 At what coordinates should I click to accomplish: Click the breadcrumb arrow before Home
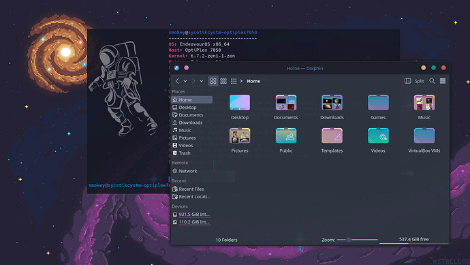pos(241,81)
